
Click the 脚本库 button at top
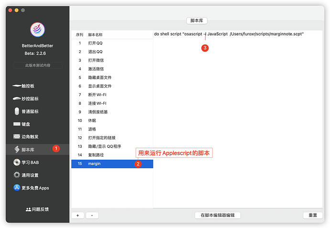pos(197,21)
